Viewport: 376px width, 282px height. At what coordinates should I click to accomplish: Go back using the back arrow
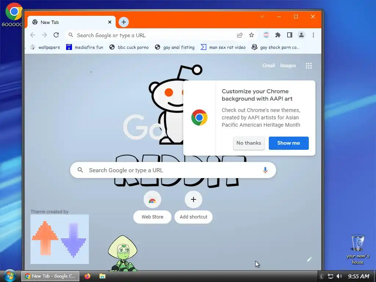coord(33,35)
